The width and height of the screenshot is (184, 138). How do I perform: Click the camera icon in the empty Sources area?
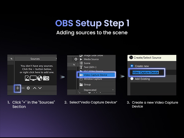(x=46, y=78)
